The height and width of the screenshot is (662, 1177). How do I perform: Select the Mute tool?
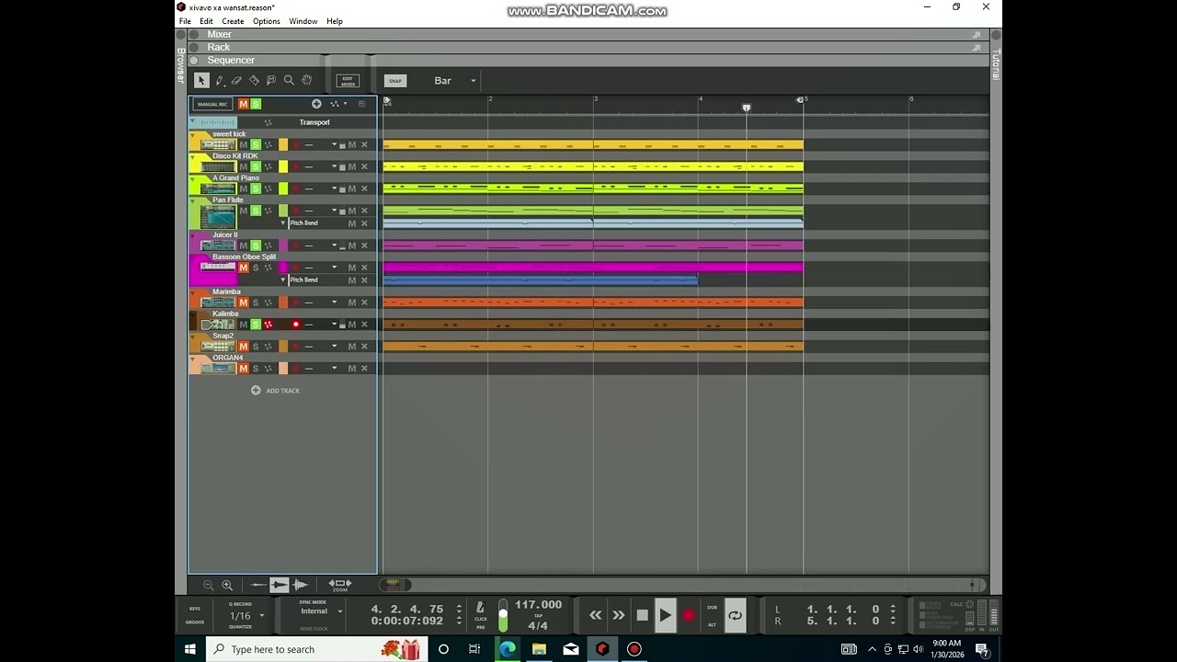[271, 81]
